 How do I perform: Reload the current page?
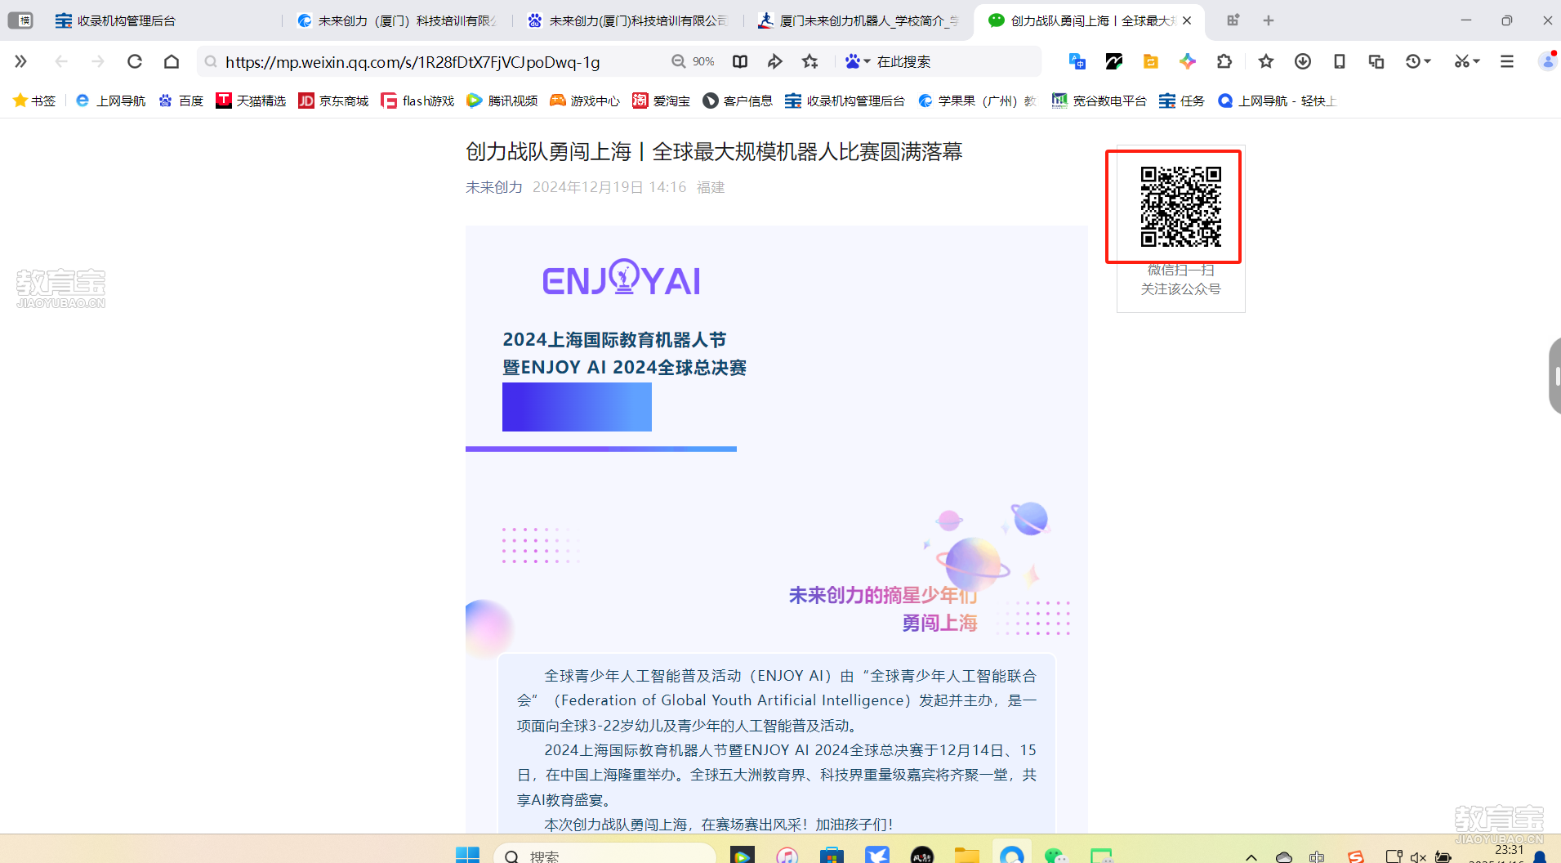135,61
